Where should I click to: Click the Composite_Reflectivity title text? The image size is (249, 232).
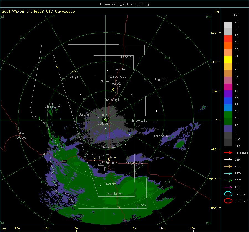[x=124, y=4]
